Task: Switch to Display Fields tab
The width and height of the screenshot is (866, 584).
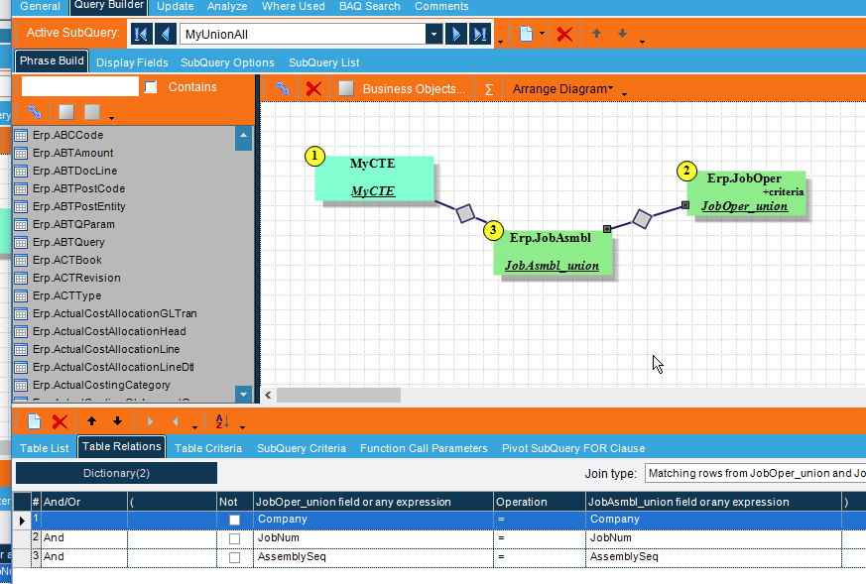Action: [132, 62]
